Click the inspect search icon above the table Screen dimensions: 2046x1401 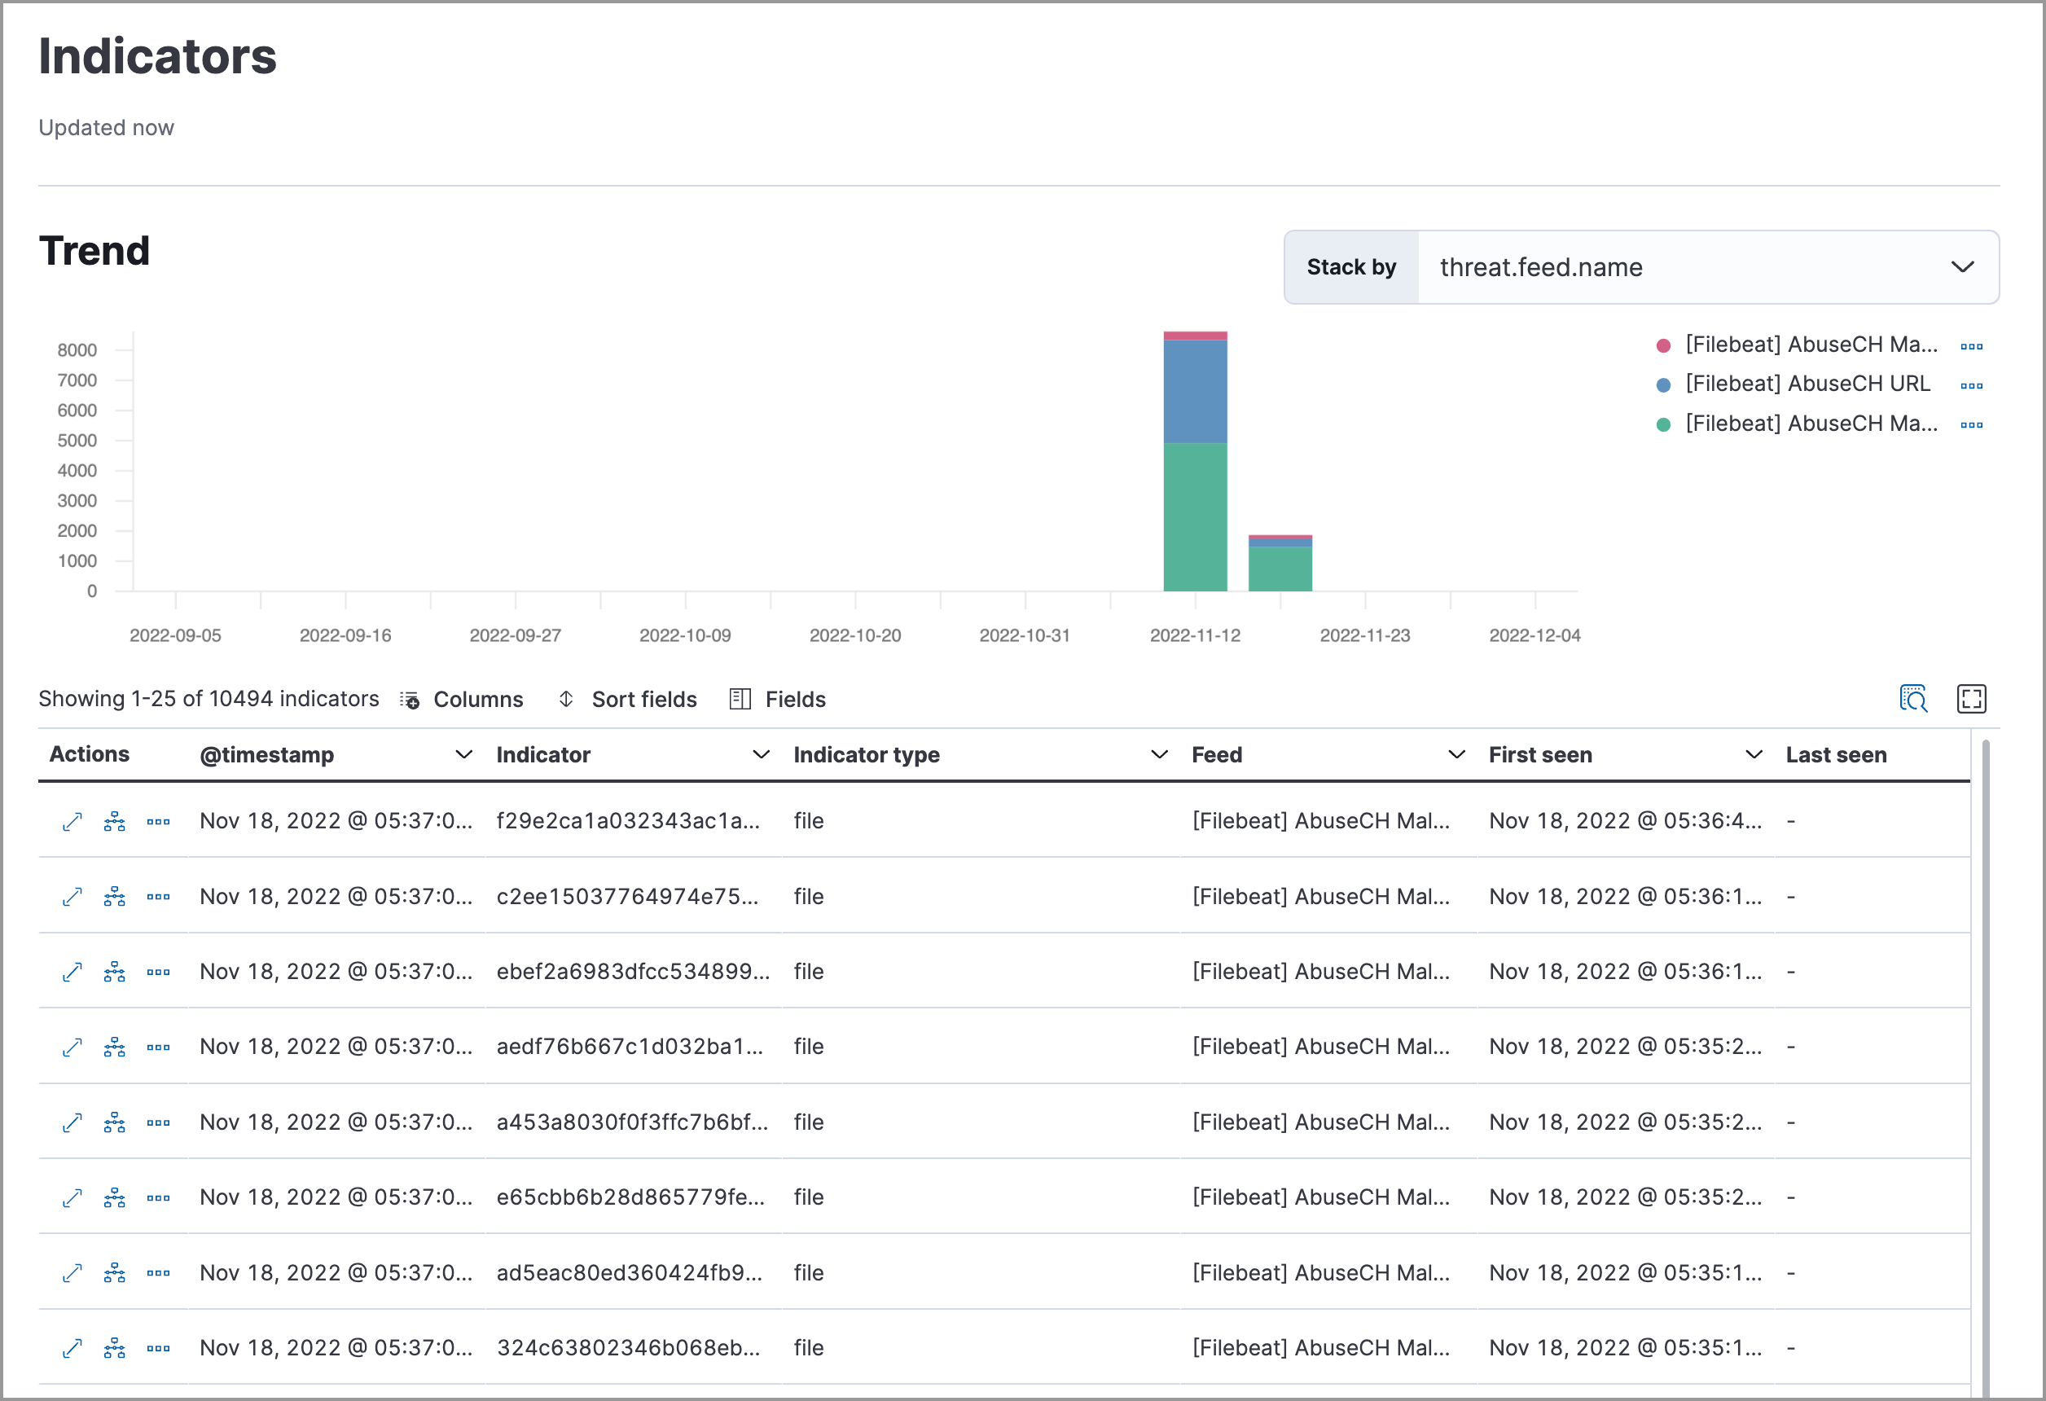[1916, 698]
